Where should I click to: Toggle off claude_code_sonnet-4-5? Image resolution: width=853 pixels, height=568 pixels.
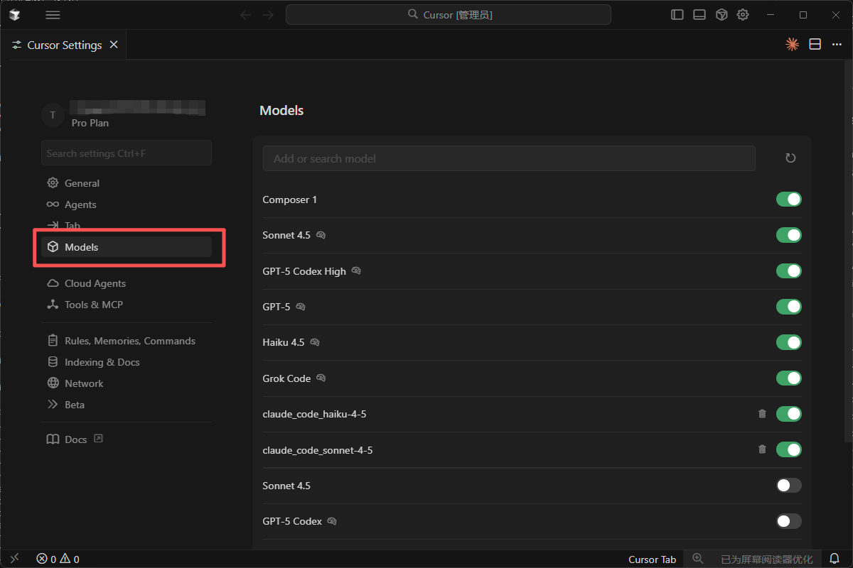pyautogui.click(x=789, y=449)
